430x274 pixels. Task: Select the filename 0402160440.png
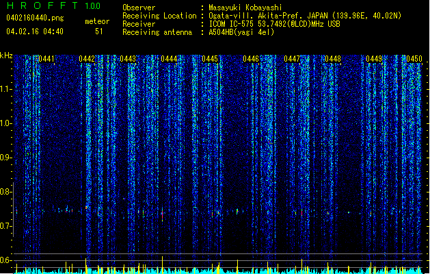(x=35, y=18)
